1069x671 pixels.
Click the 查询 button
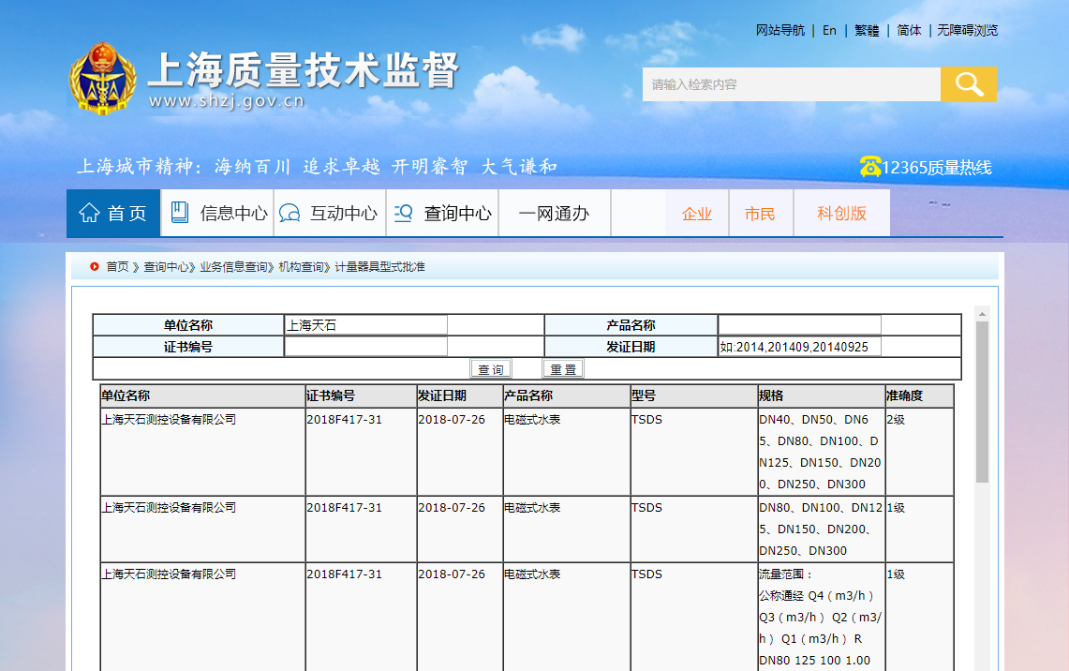(491, 369)
